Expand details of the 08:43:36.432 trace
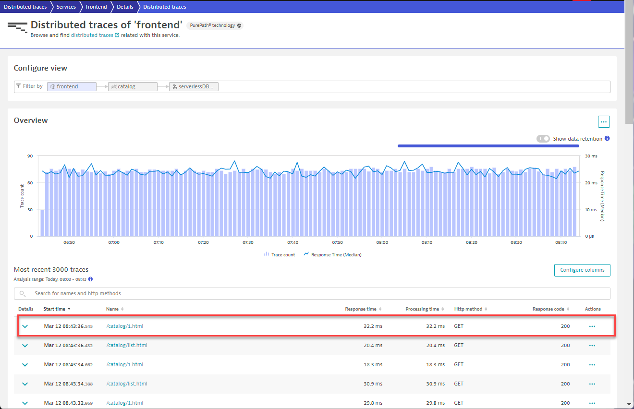 (25, 346)
